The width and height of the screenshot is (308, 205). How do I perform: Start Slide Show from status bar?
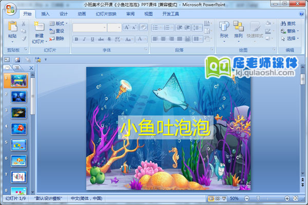[x=224, y=198]
